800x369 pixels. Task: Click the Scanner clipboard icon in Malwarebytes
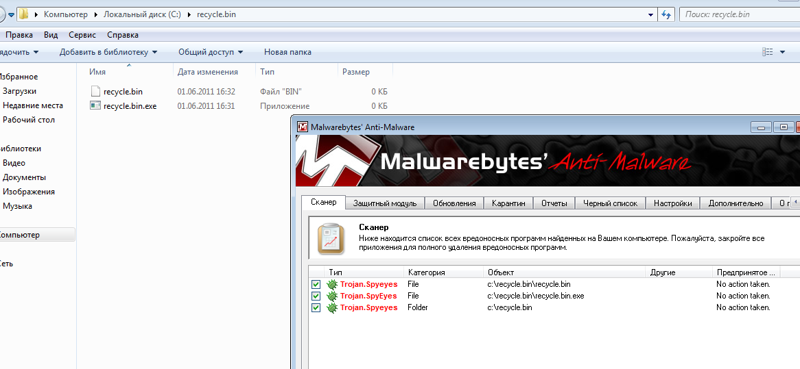point(331,238)
